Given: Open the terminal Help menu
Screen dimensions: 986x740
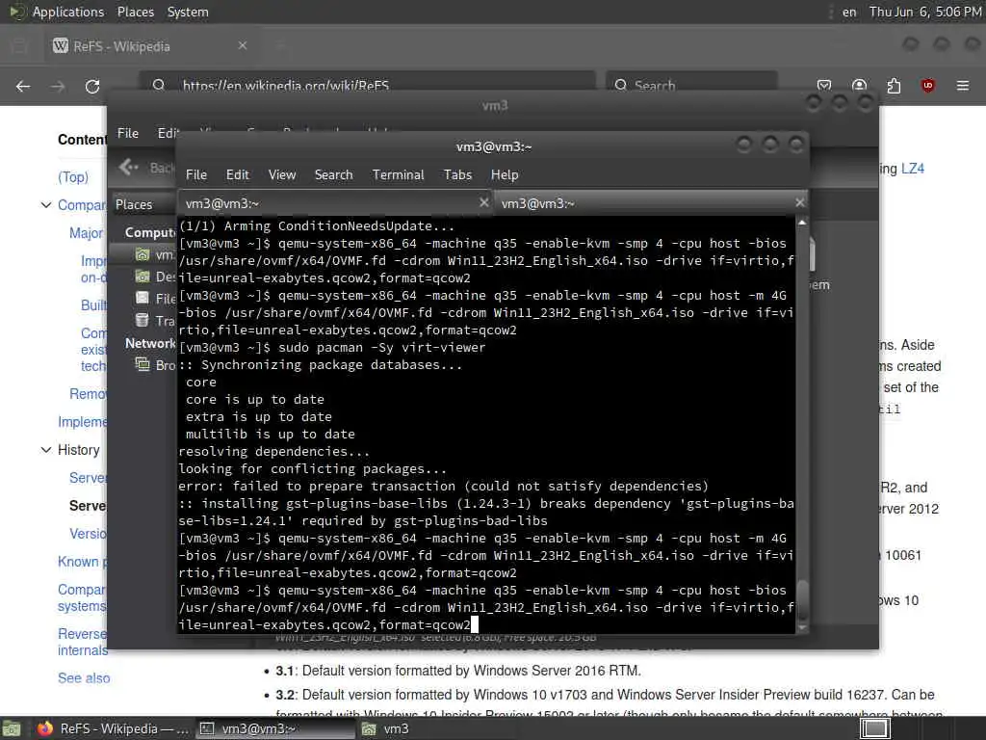Looking at the screenshot, I should tap(505, 175).
